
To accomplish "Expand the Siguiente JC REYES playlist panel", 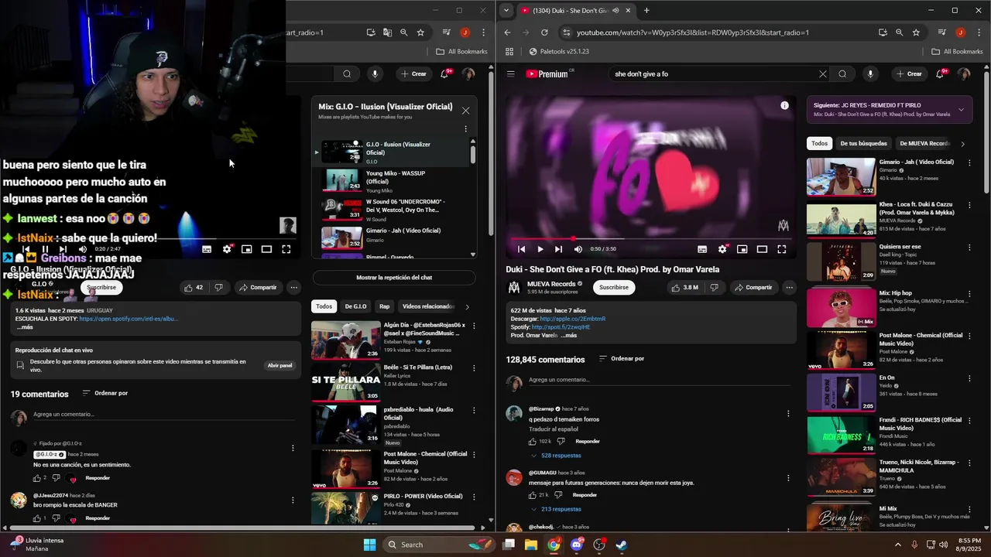I will coord(961,110).
